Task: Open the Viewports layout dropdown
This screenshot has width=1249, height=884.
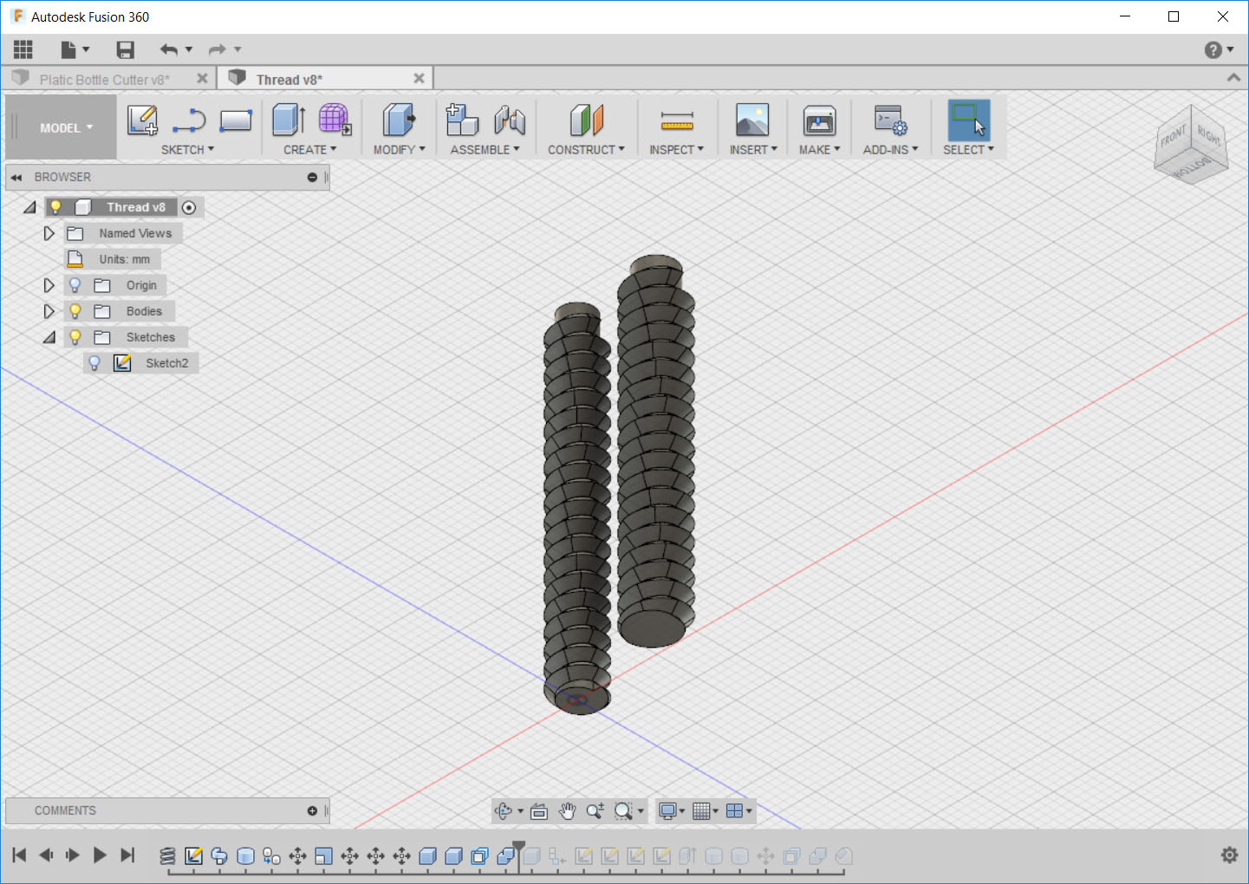Action: pyautogui.click(x=739, y=811)
